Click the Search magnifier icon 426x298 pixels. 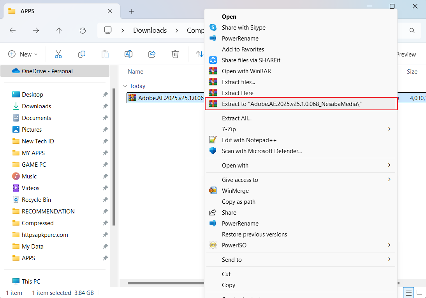click(412, 30)
